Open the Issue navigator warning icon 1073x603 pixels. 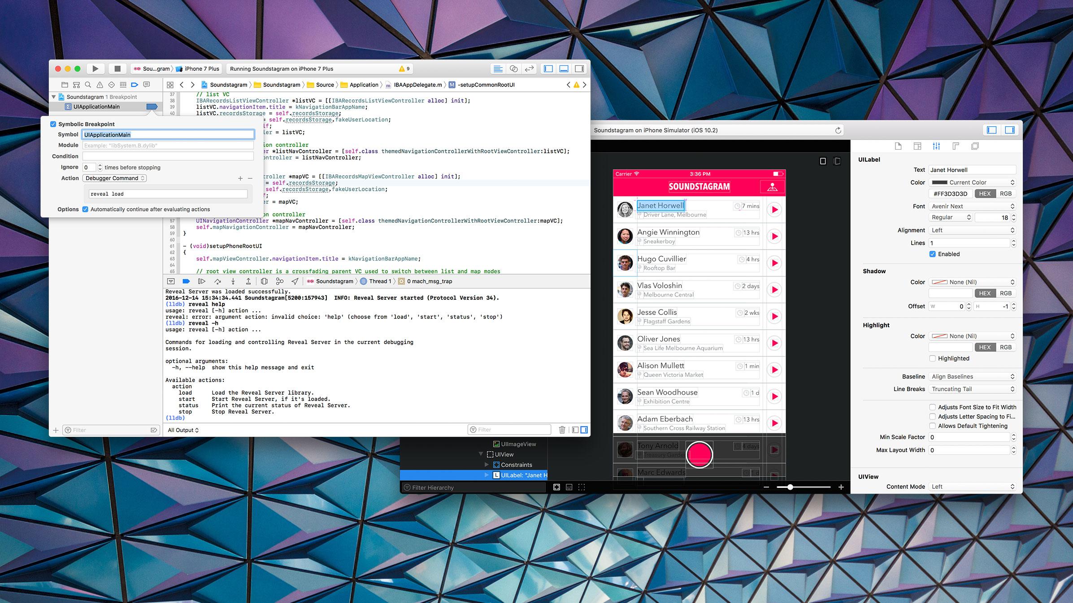point(100,85)
